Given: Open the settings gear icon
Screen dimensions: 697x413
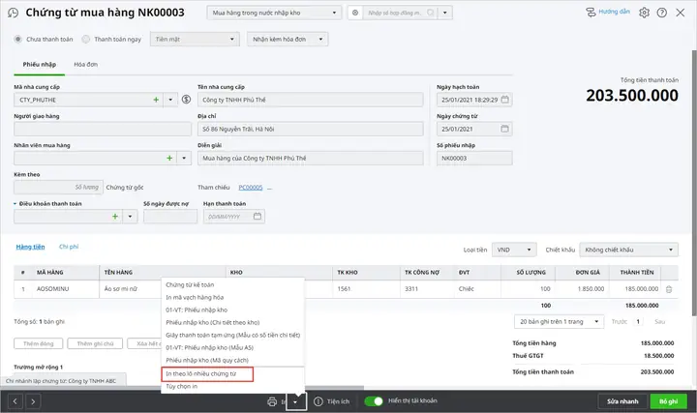Looking at the screenshot, I should click(x=644, y=13).
